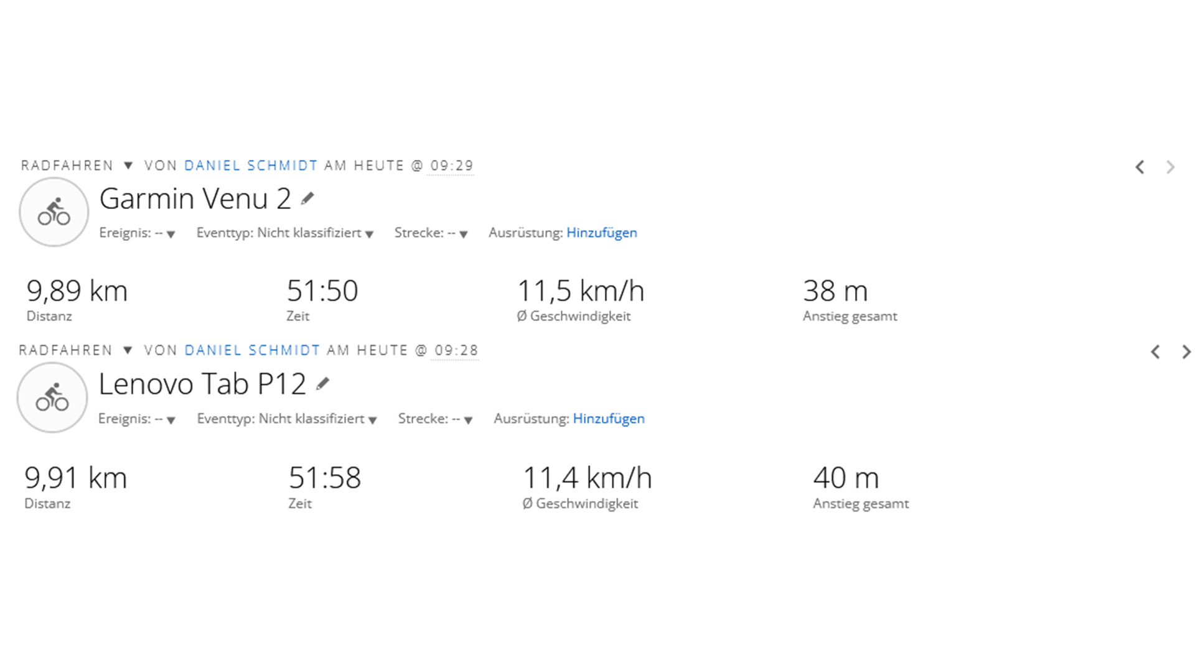1195x672 pixels.
Task: Expand Ereignis dropdown under Garmin Venu 2
Action: tap(171, 234)
